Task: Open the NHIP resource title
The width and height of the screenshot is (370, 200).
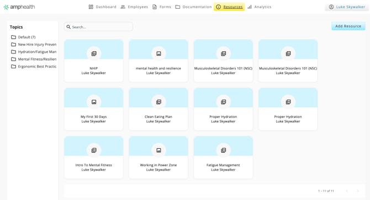Action: 94,68
